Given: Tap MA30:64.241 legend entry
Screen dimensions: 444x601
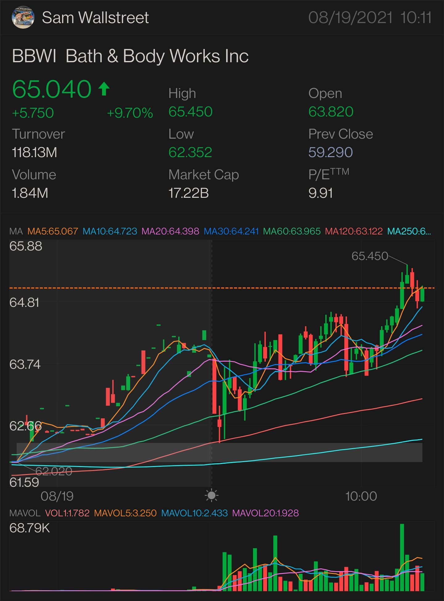Looking at the screenshot, I should coord(231,231).
